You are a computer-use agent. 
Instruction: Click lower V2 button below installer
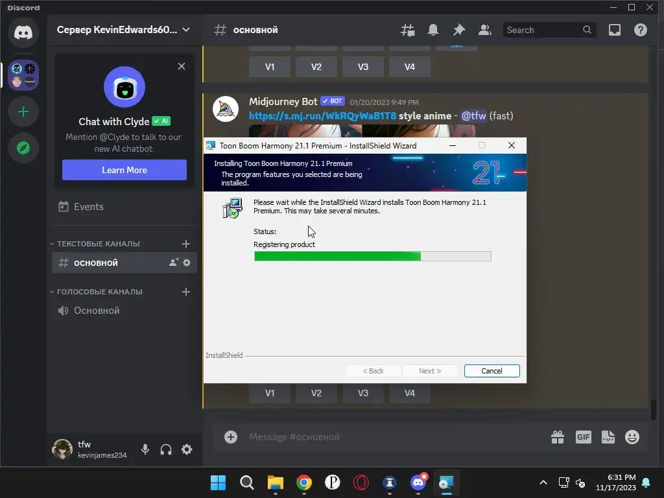click(x=316, y=393)
